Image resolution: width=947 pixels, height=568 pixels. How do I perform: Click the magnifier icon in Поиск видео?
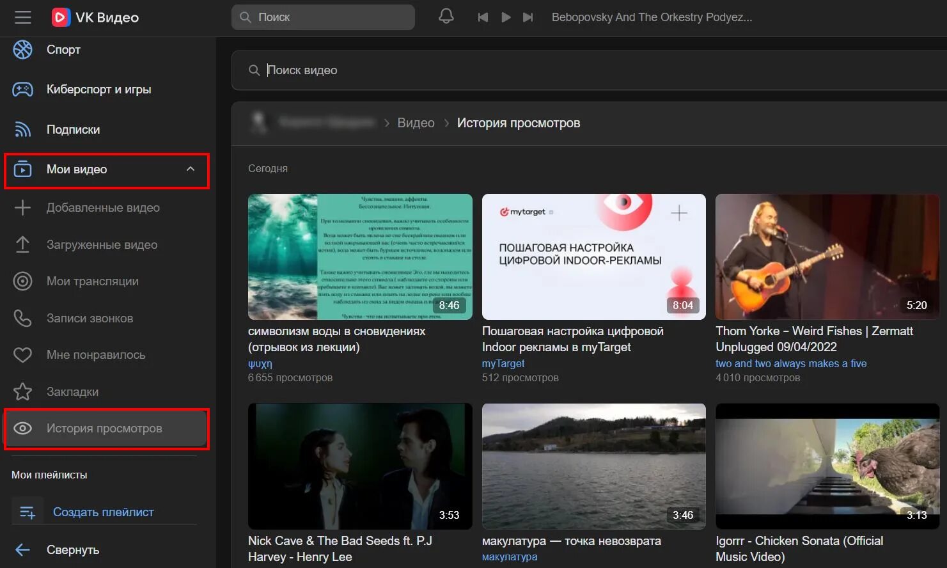[254, 70]
